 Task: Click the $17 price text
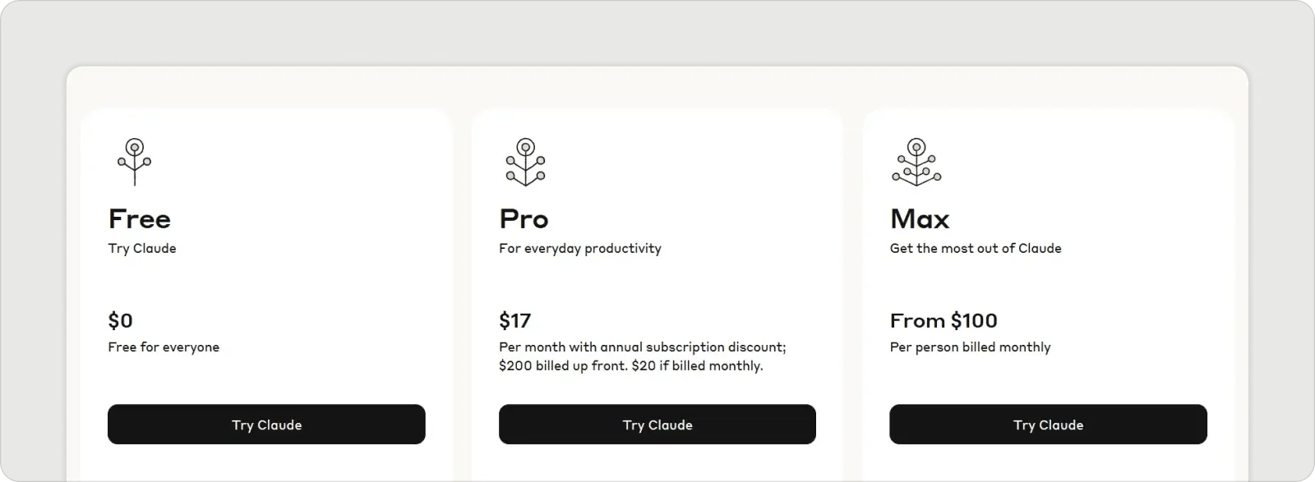click(x=515, y=320)
